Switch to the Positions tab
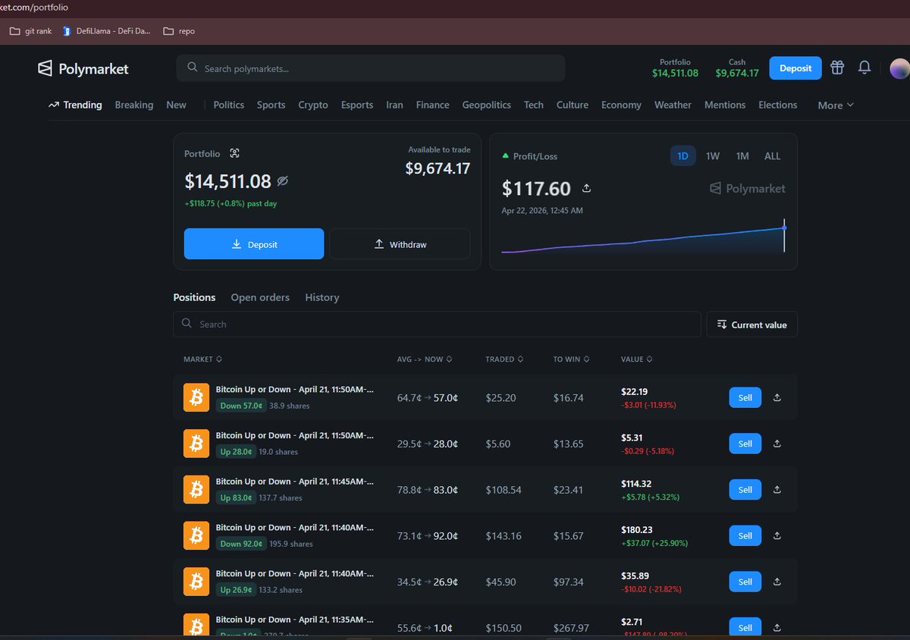This screenshot has height=640, width=910. [x=194, y=297]
